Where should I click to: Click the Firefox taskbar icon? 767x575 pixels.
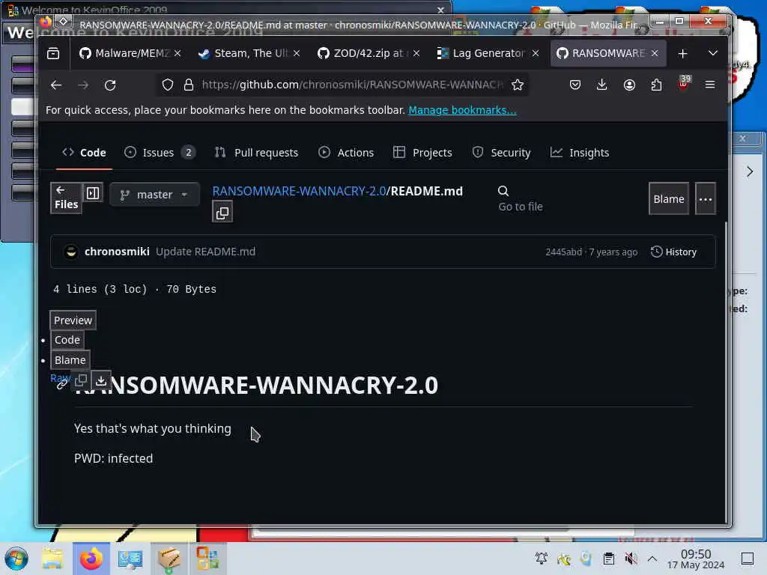91,559
